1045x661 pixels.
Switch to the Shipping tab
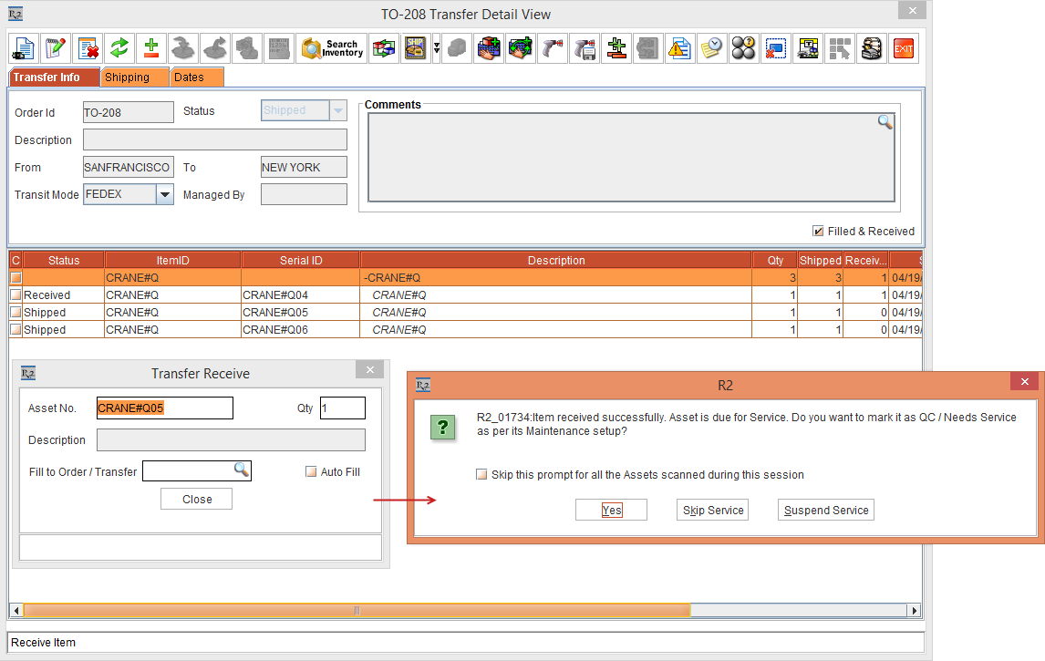click(135, 77)
